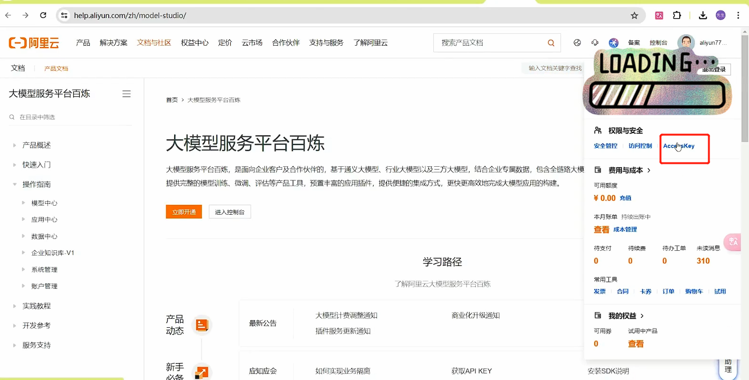This screenshot has height=380, width=749.
Task: Open the pink translate extension icon
Action: pyautogui.click(x=659, y=15)
